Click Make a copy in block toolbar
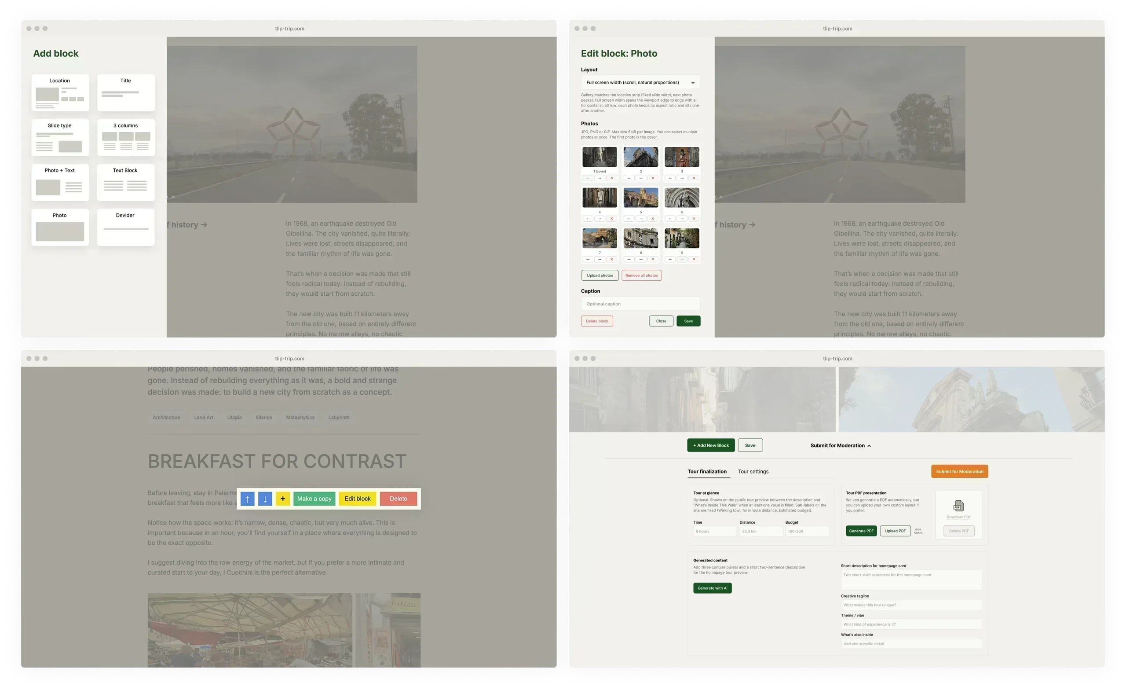This screenshot has height=690, width=1126. tap(314, 499)
